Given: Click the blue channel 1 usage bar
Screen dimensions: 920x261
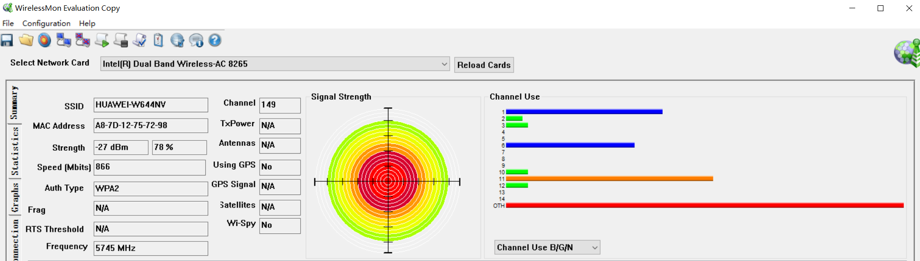Looking at the screenshot, I should coord(584,112).
